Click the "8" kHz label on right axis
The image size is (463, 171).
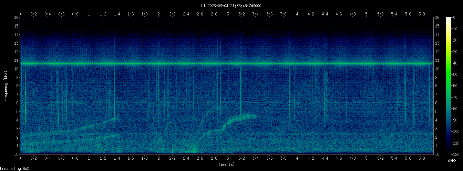tap(437, 86)
